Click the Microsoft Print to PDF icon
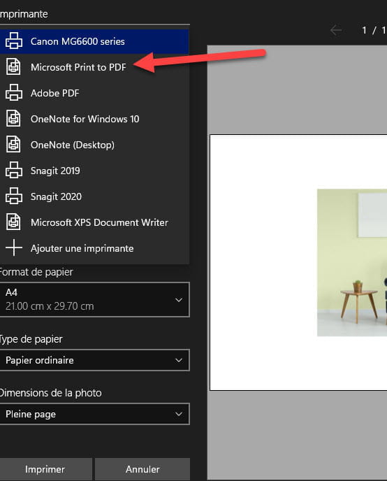 coord(13,66)
